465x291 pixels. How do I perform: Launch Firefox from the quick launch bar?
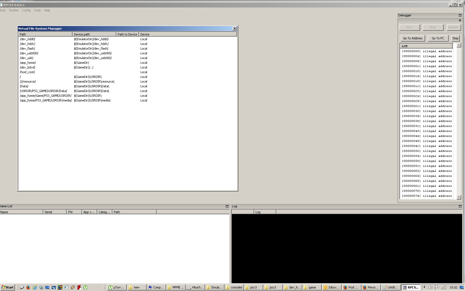(x=28, y=287)
